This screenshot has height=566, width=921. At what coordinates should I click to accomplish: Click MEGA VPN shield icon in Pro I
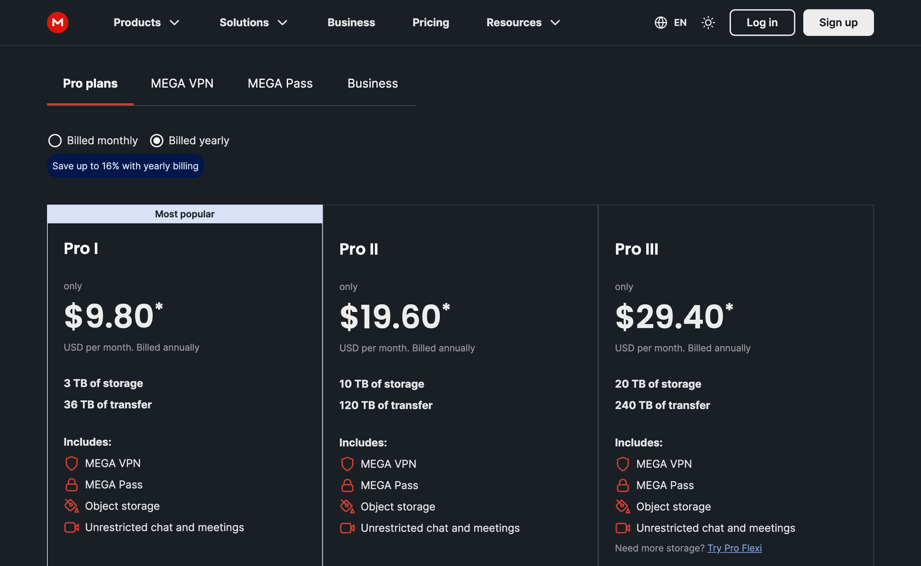click(71, 463)
